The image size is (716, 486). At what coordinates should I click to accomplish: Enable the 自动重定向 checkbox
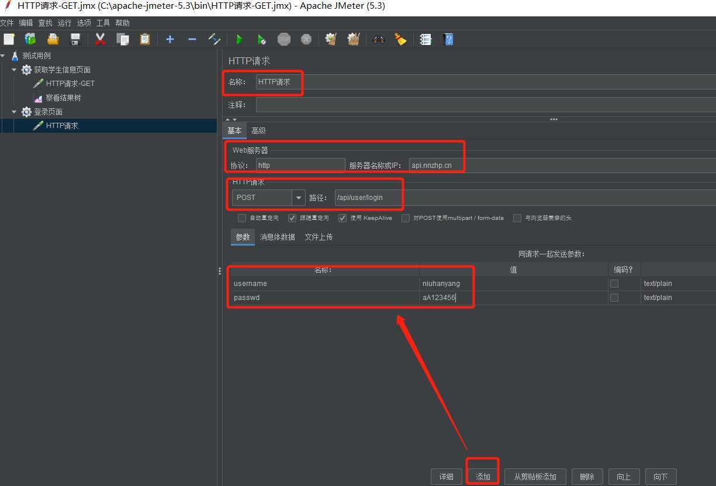tap(242, 218)
